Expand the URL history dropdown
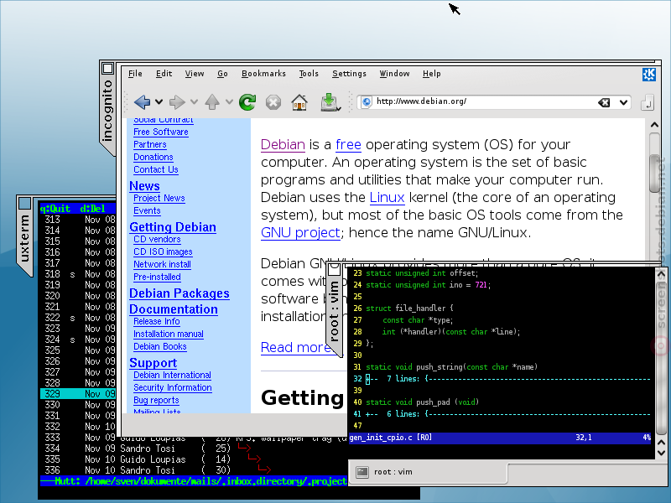Image resolution: width=671 pixels, height=503 pixels. [x=623, y=102]
